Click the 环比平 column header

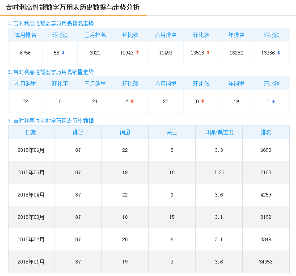(x=60, y=84)
